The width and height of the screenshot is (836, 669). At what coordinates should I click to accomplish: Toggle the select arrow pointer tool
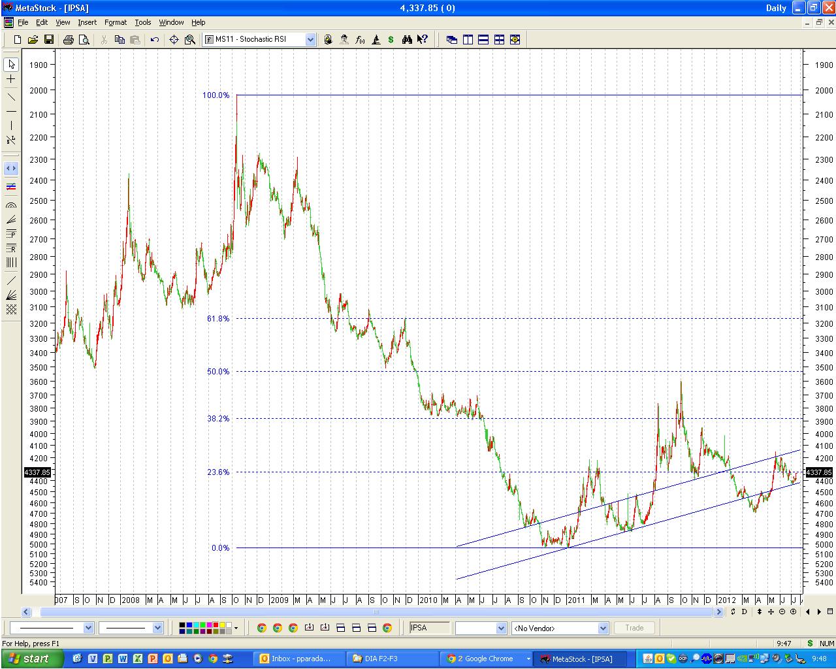[11, 65]
